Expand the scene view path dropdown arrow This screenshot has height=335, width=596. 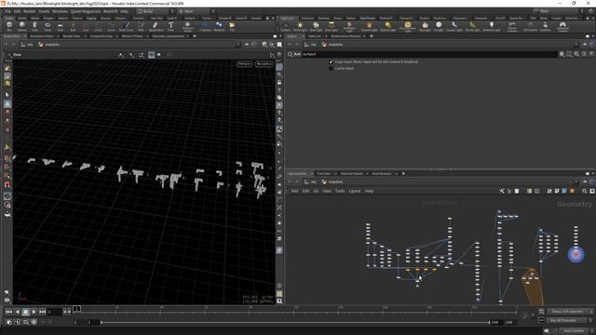(x=237, y=45)
